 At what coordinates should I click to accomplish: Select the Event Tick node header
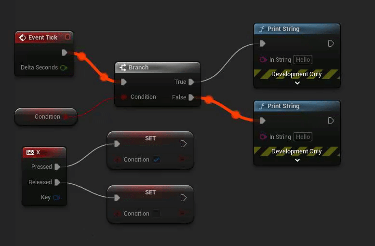44,37
